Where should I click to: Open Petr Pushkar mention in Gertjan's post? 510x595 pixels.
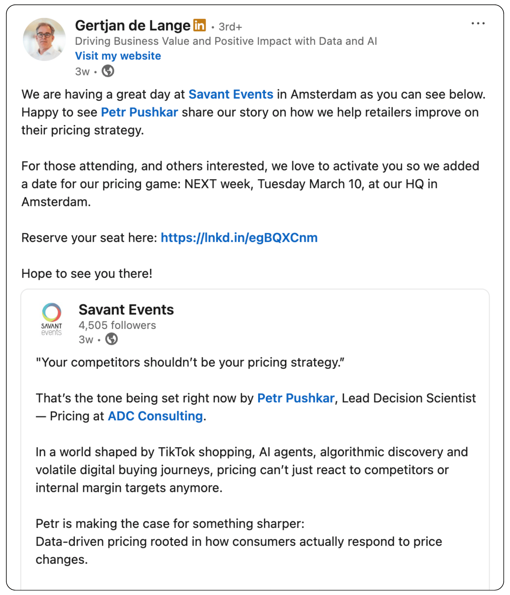click(x=140, y=112)
